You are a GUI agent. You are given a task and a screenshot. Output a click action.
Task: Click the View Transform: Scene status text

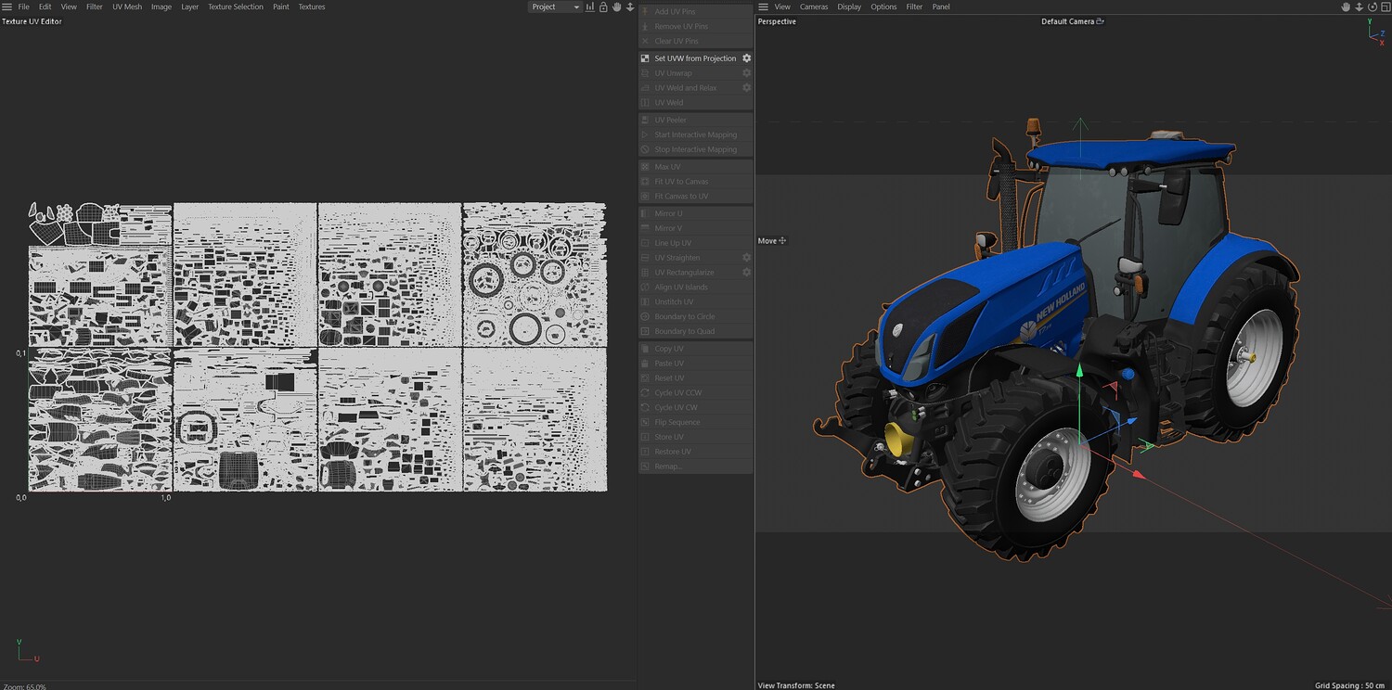tap(796, 685)
